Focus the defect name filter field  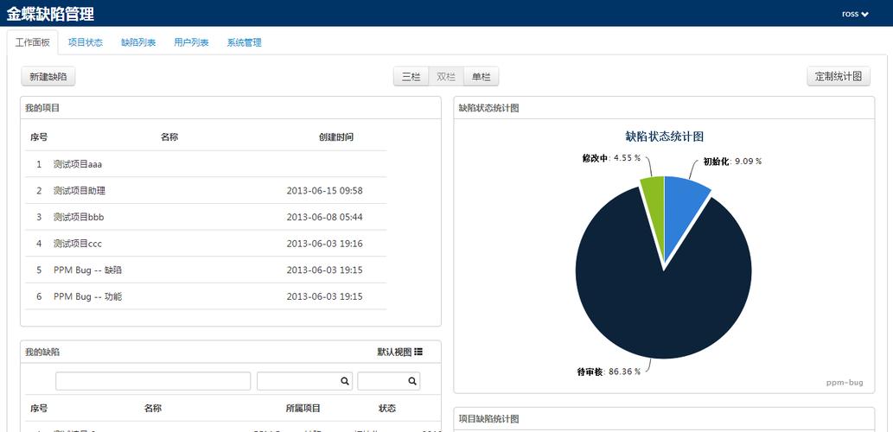click(153, 381)
